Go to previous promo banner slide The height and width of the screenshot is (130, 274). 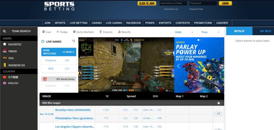178,66
